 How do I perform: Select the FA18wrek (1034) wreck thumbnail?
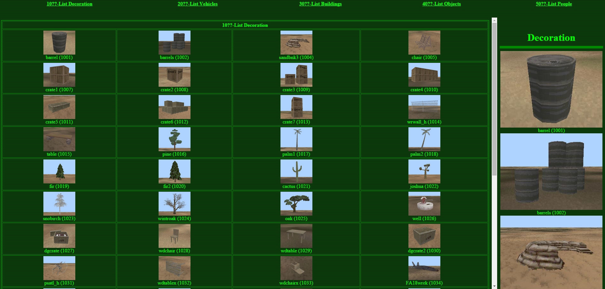coord(424,268)
